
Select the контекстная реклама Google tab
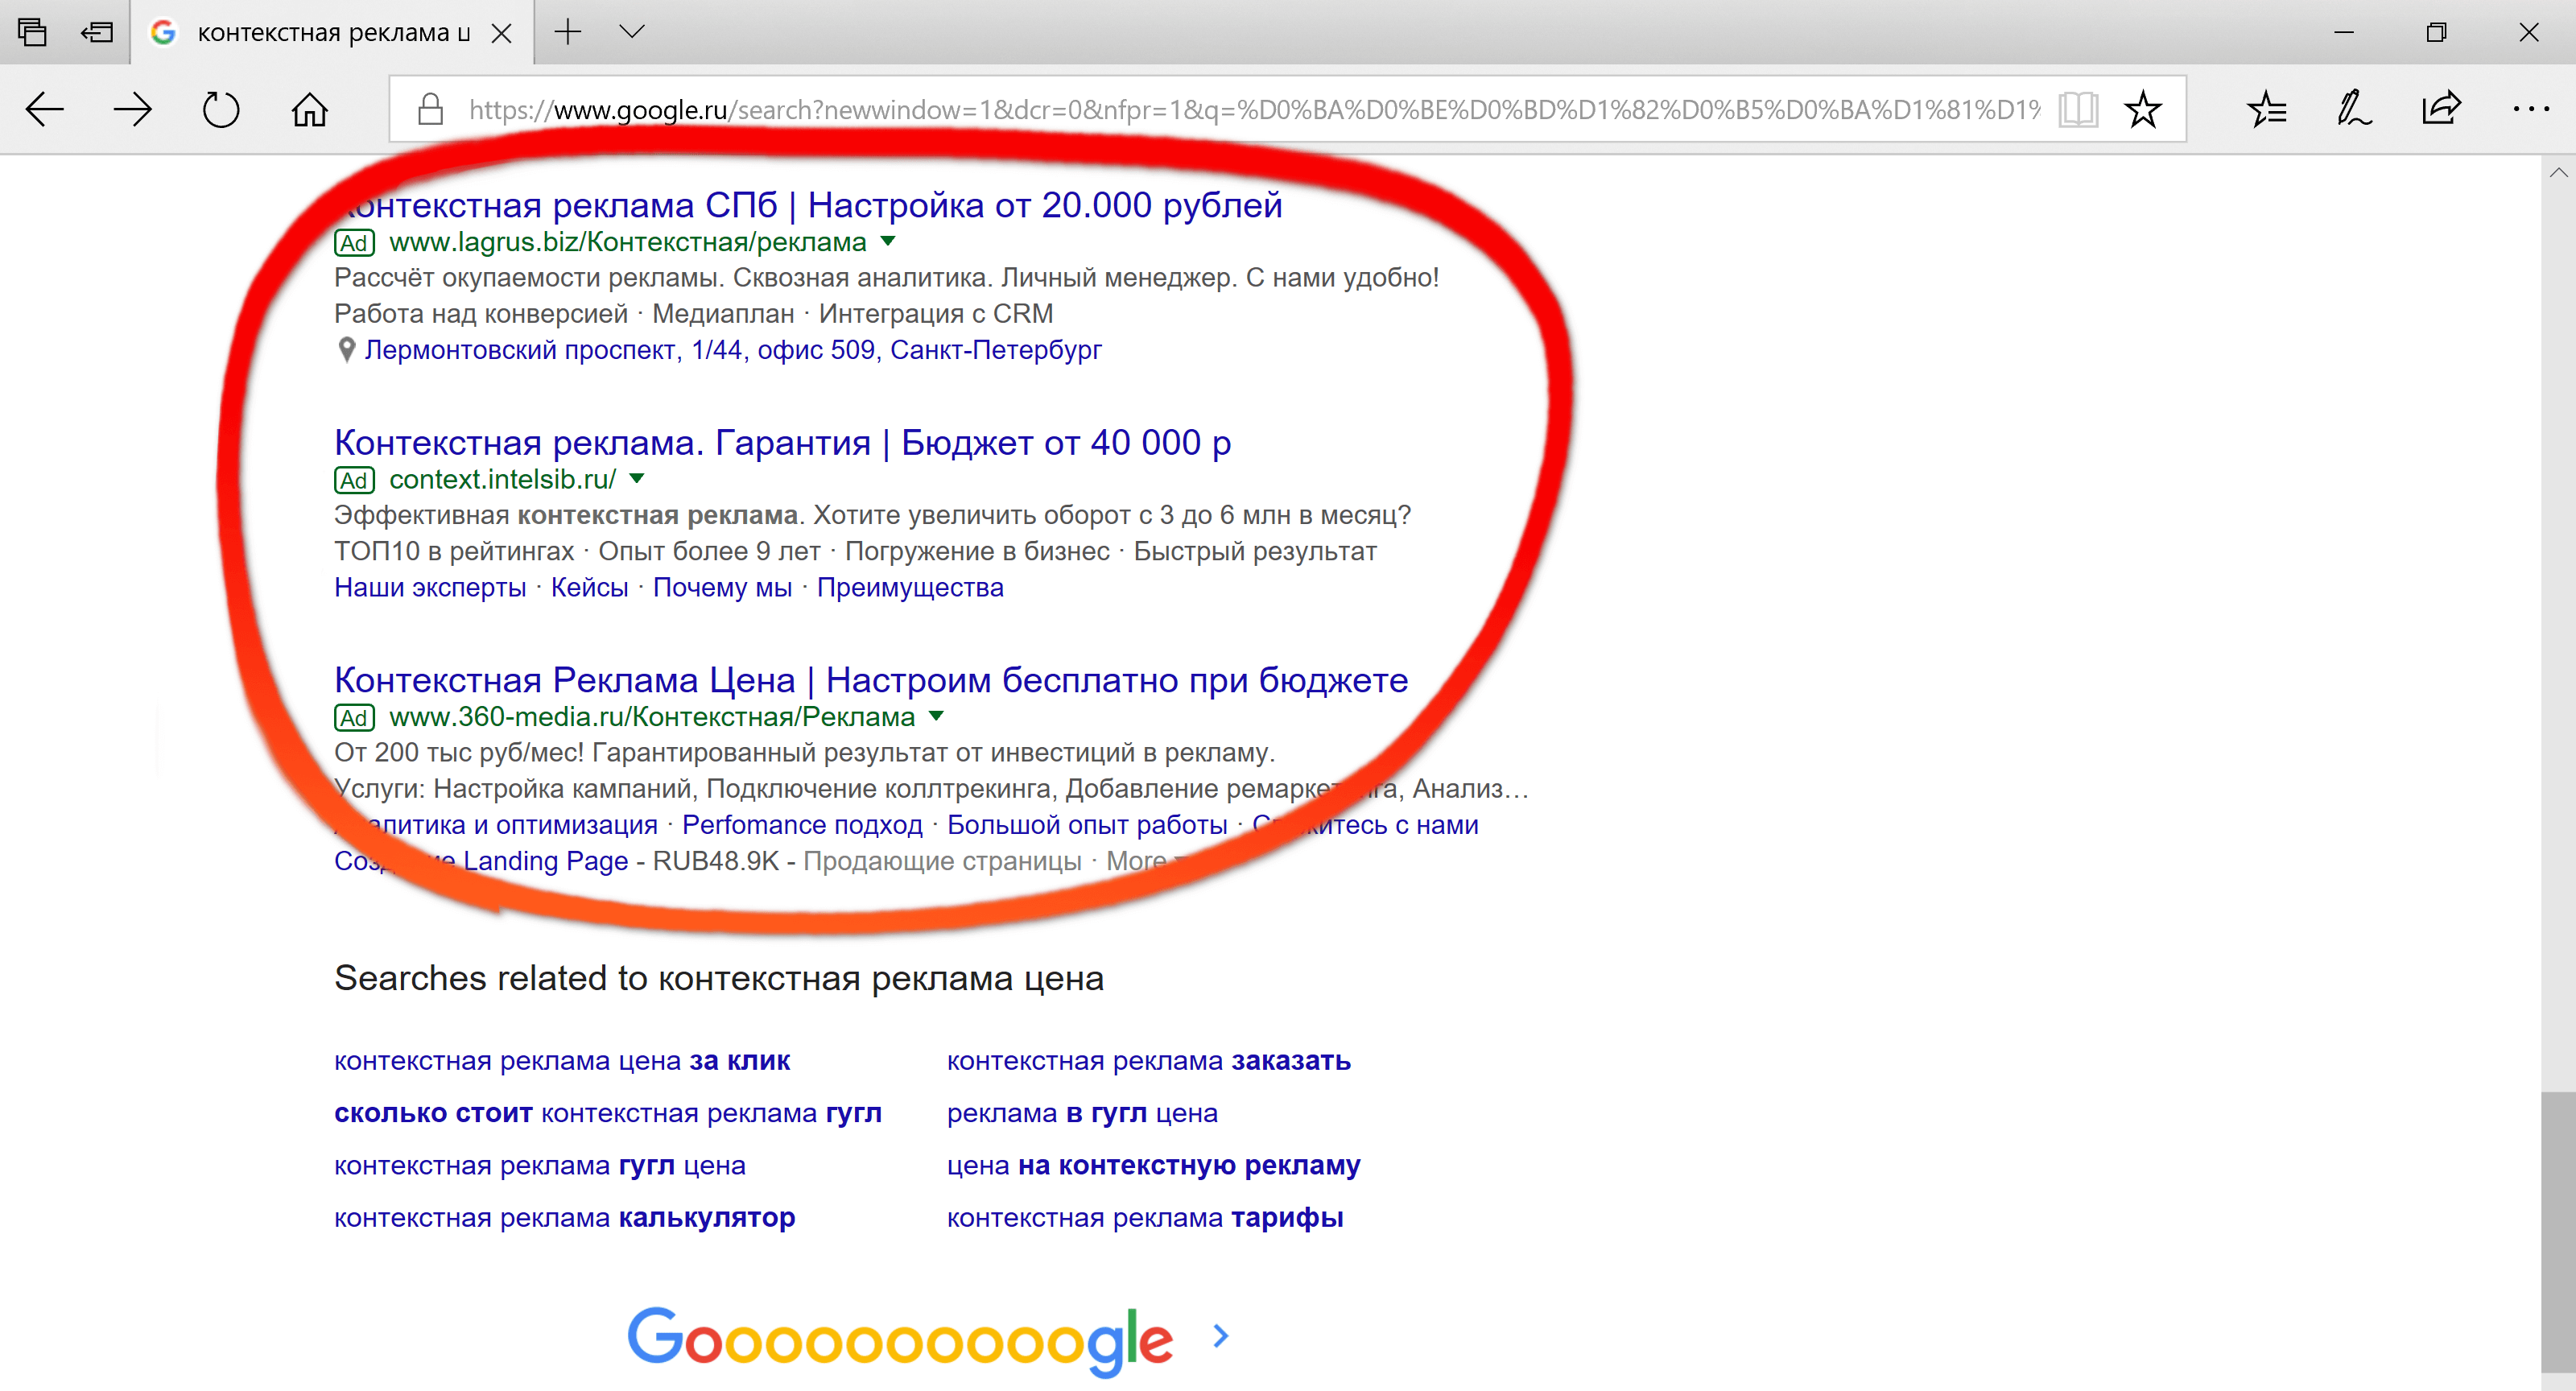[x=330, y=33]
